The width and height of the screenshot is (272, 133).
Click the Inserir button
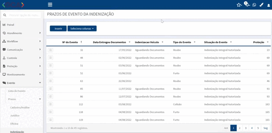click(x=58, y=29)
